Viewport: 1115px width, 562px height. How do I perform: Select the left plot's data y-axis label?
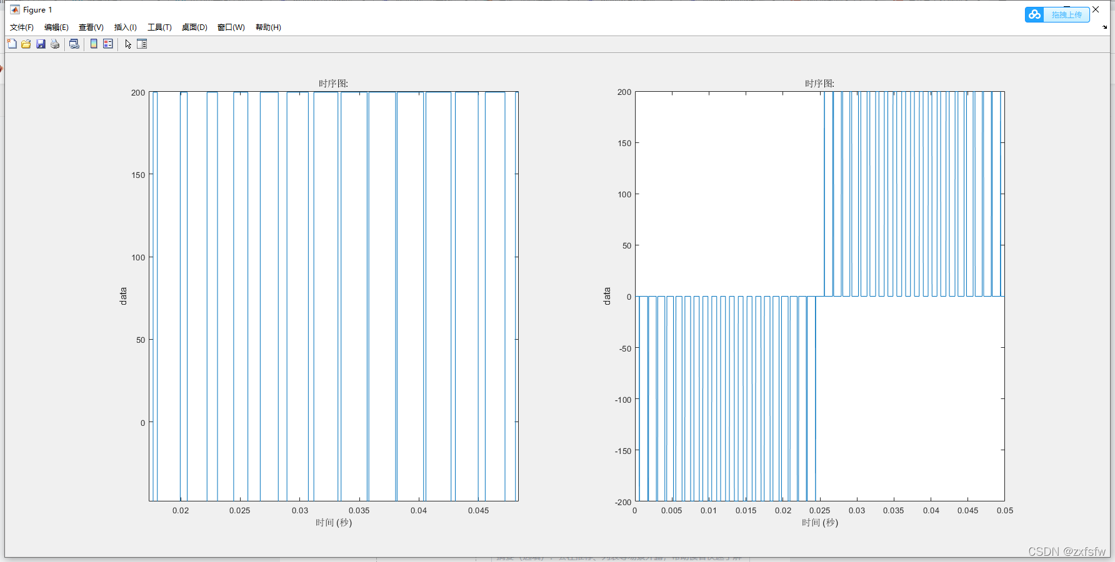click(x=123, y=296)
